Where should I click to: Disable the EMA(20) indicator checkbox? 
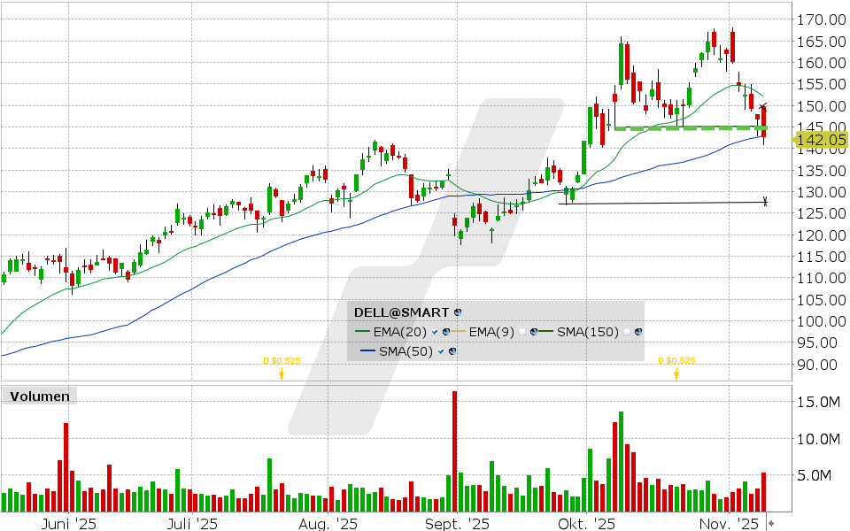[435, 332]
